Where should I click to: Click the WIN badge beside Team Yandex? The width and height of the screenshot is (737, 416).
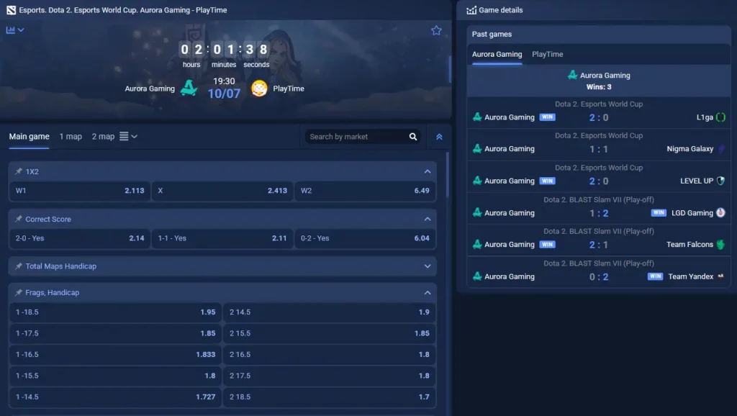(x=655, y=276)
